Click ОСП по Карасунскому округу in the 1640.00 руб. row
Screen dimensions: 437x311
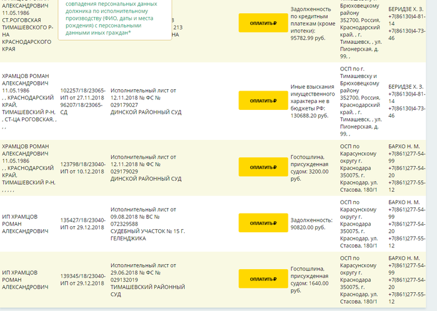click(x=359, y=280)
